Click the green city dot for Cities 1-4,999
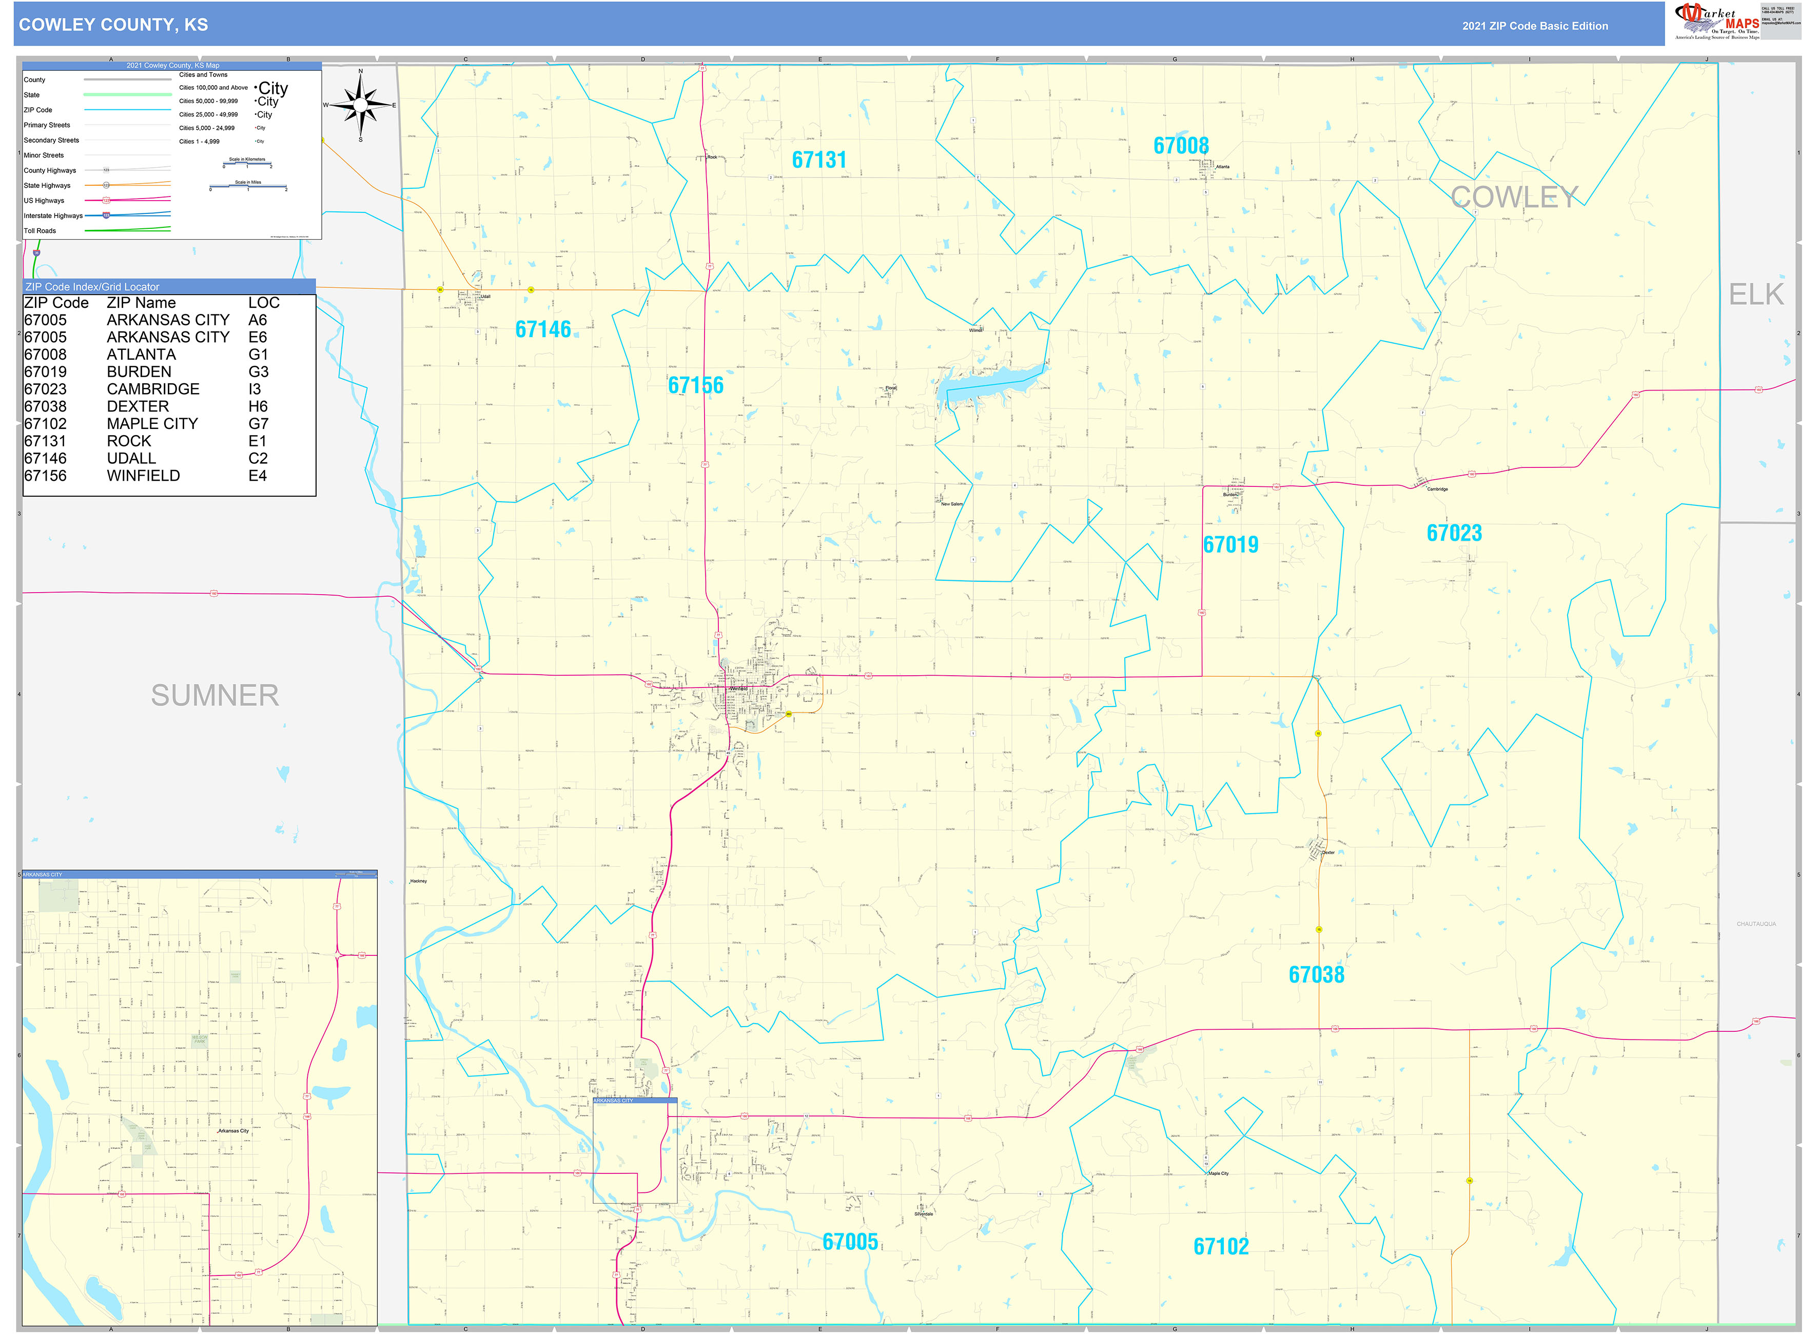Viewport: 1817px width, 1334px height. point(255,141)
